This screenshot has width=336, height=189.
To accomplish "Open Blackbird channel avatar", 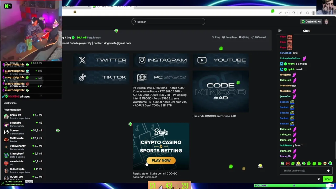I will (x=6, y=124).
